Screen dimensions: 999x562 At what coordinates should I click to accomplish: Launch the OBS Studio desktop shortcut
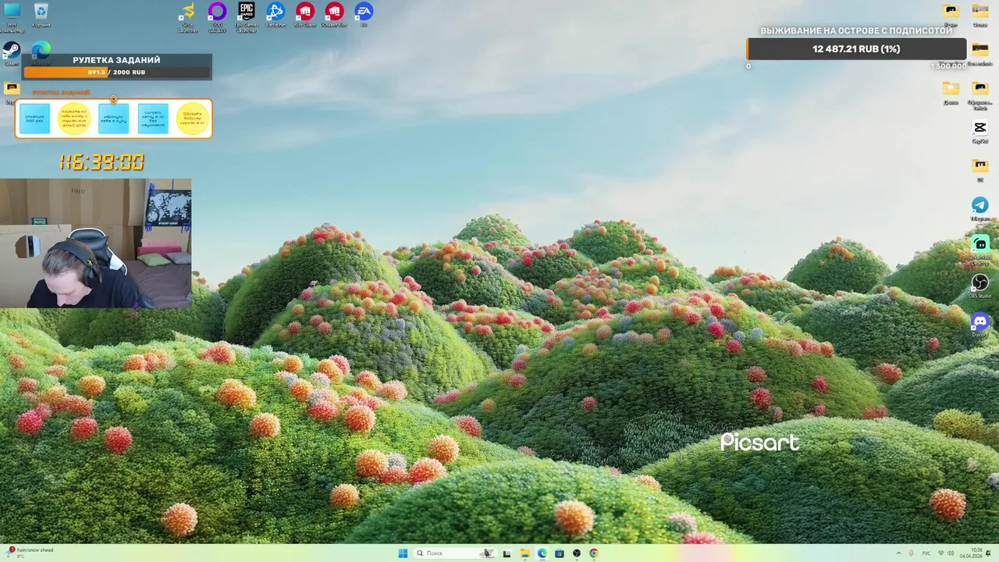tap(979, 286)
